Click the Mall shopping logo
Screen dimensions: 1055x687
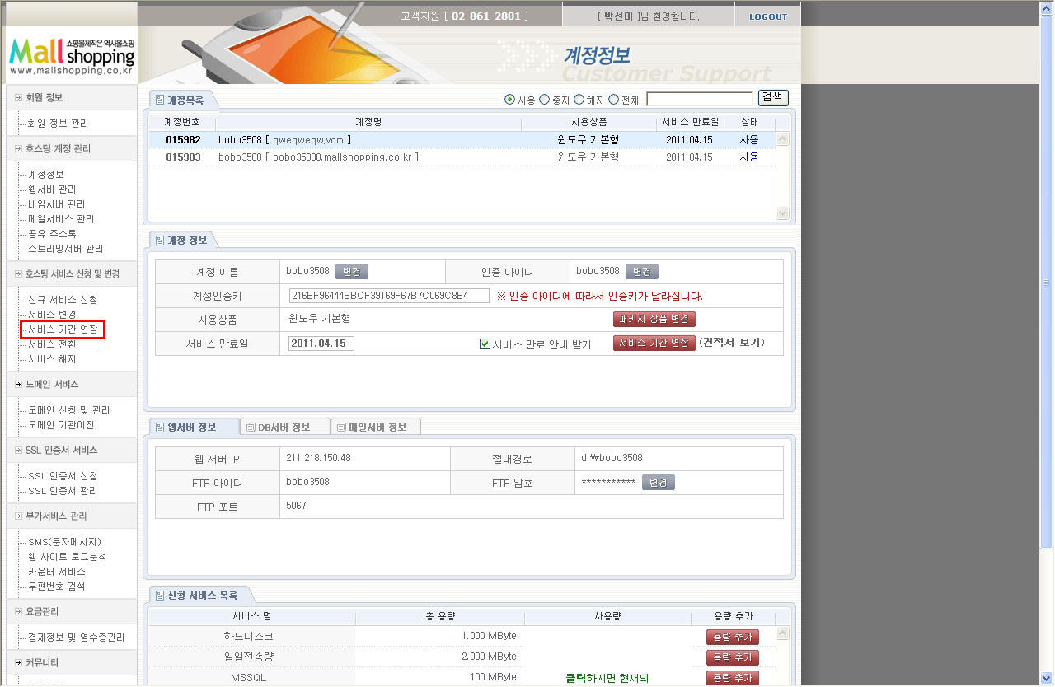pyautogui.click(x=71, y=57)
